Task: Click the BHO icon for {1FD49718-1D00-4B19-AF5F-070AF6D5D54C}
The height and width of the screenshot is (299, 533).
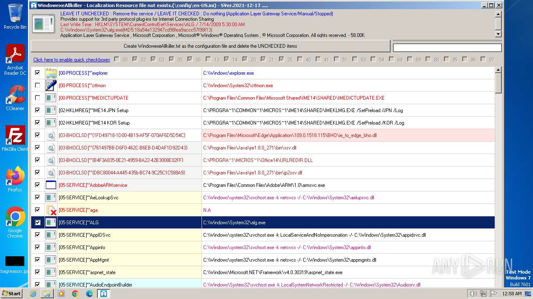Action: 51,135
